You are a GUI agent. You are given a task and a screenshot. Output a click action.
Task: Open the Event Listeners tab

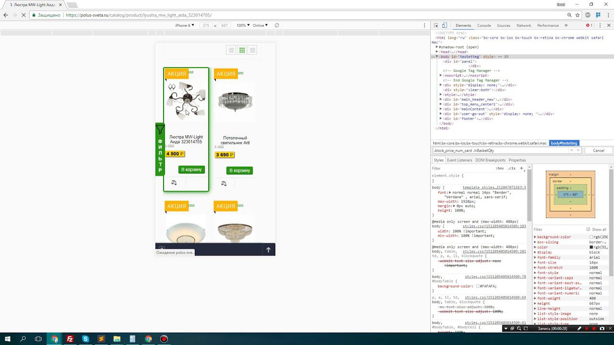pyautogui.click(x=459, y=160)
